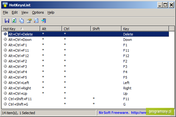Viewport: 176px width, 117px height.
Task: Click the bullet icon beside Alt+Ctrl+F11
Action: pyautogui.click(x=5, y=50)
